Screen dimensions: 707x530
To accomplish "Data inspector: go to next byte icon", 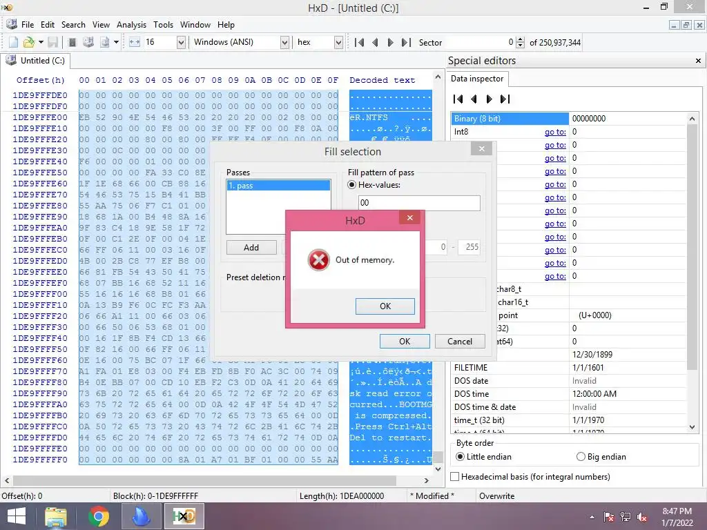I will 490,99.
